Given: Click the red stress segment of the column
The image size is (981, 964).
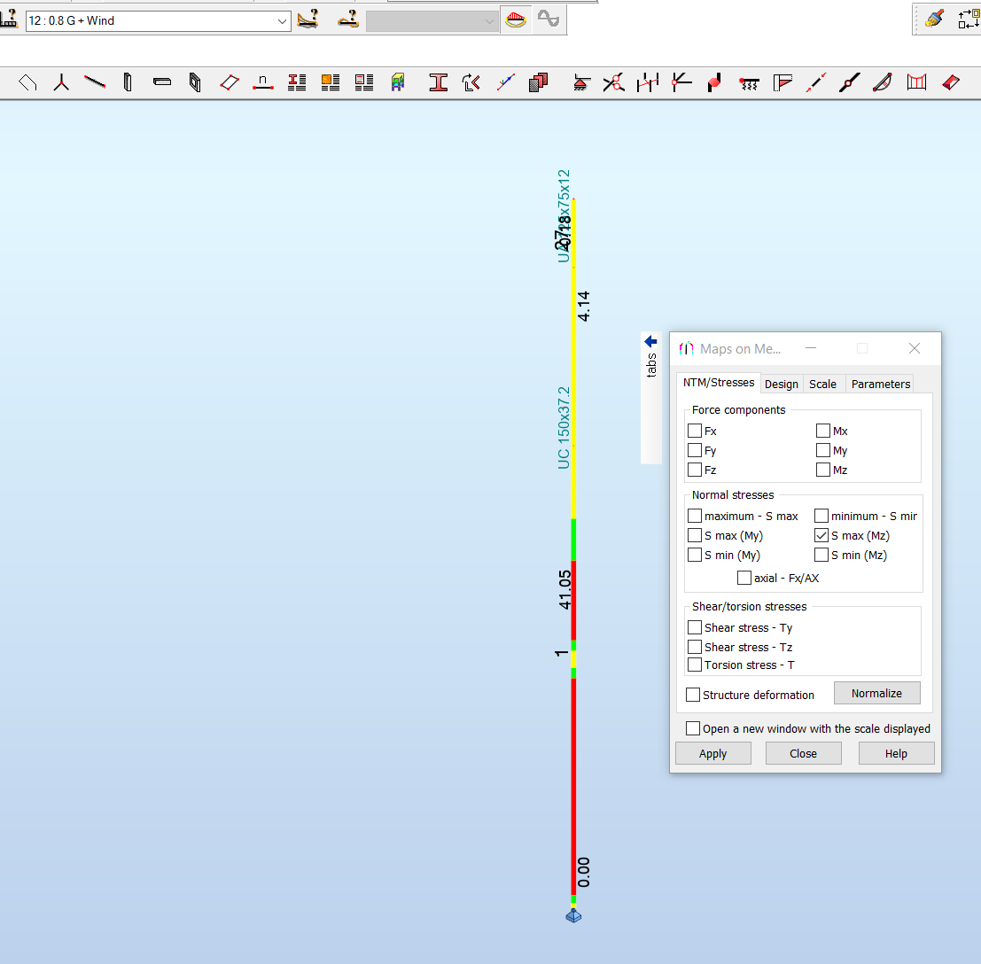Looking at the screenshot, I should tap(573, 780).
